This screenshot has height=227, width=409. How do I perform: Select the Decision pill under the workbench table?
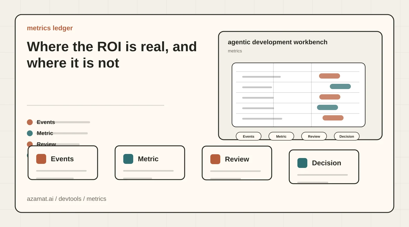click(x=347, y=136)
